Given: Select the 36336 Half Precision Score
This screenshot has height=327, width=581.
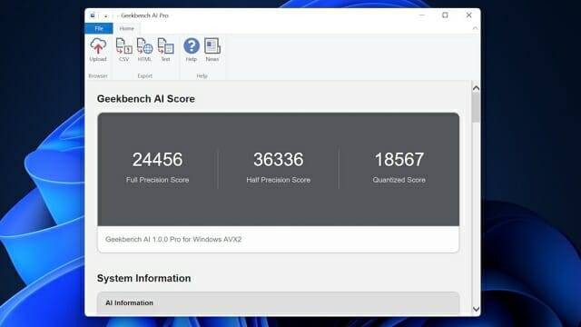Looking at the screenshot, I should click(279, 160).
